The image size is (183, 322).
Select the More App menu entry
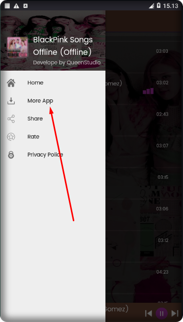pyautogui.click(x=53, y=101)
